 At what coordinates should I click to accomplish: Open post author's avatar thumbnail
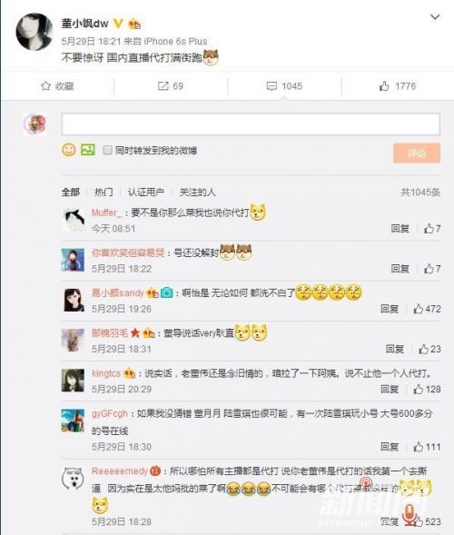click(x=35, y=32)
